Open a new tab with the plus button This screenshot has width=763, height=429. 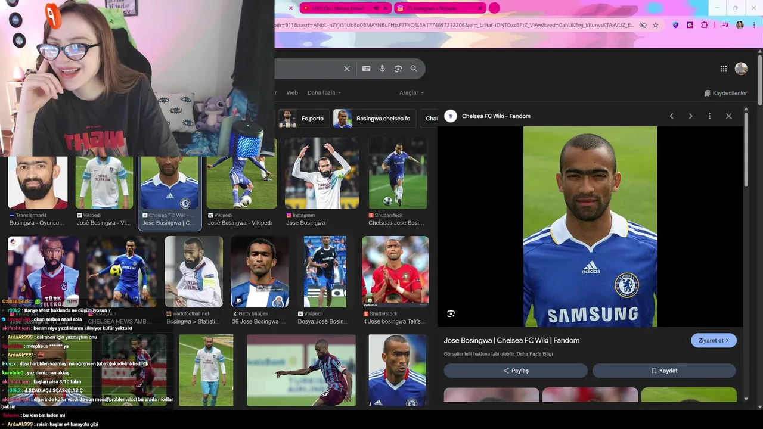(x=494, y=8)
